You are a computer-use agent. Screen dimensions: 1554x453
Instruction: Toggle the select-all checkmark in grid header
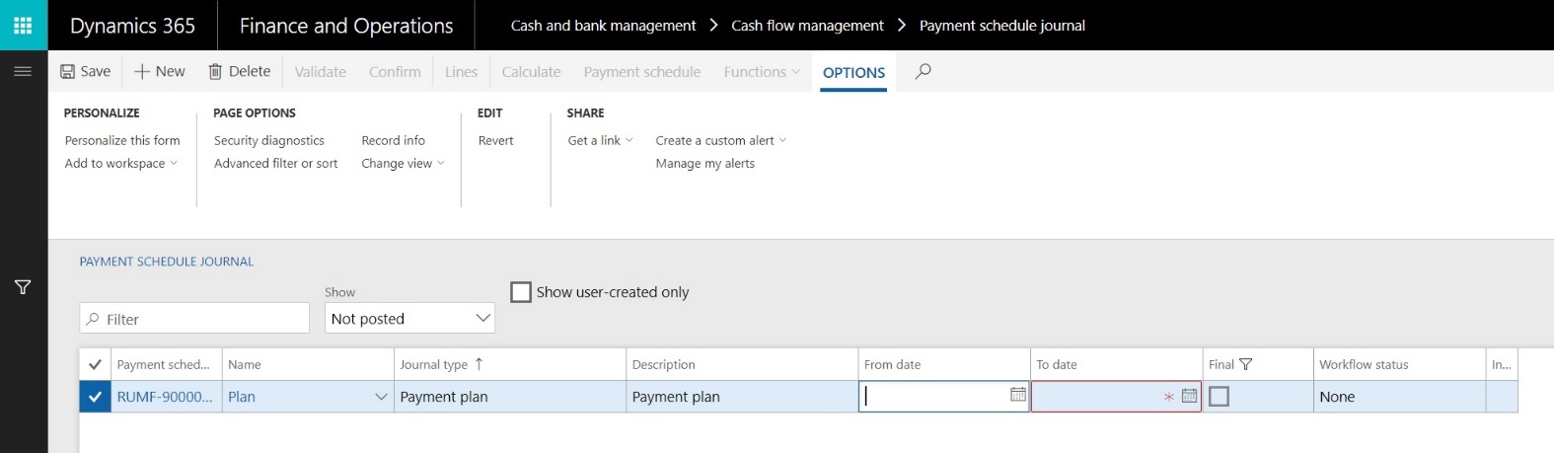click(95, 364)
